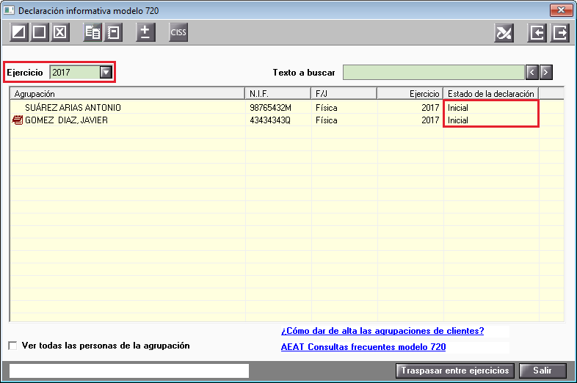Image resolution: width=577 pixels, height=383 pixels.
Task: Click the empty square toolbar icon
Action: click(x=40, y=32)
